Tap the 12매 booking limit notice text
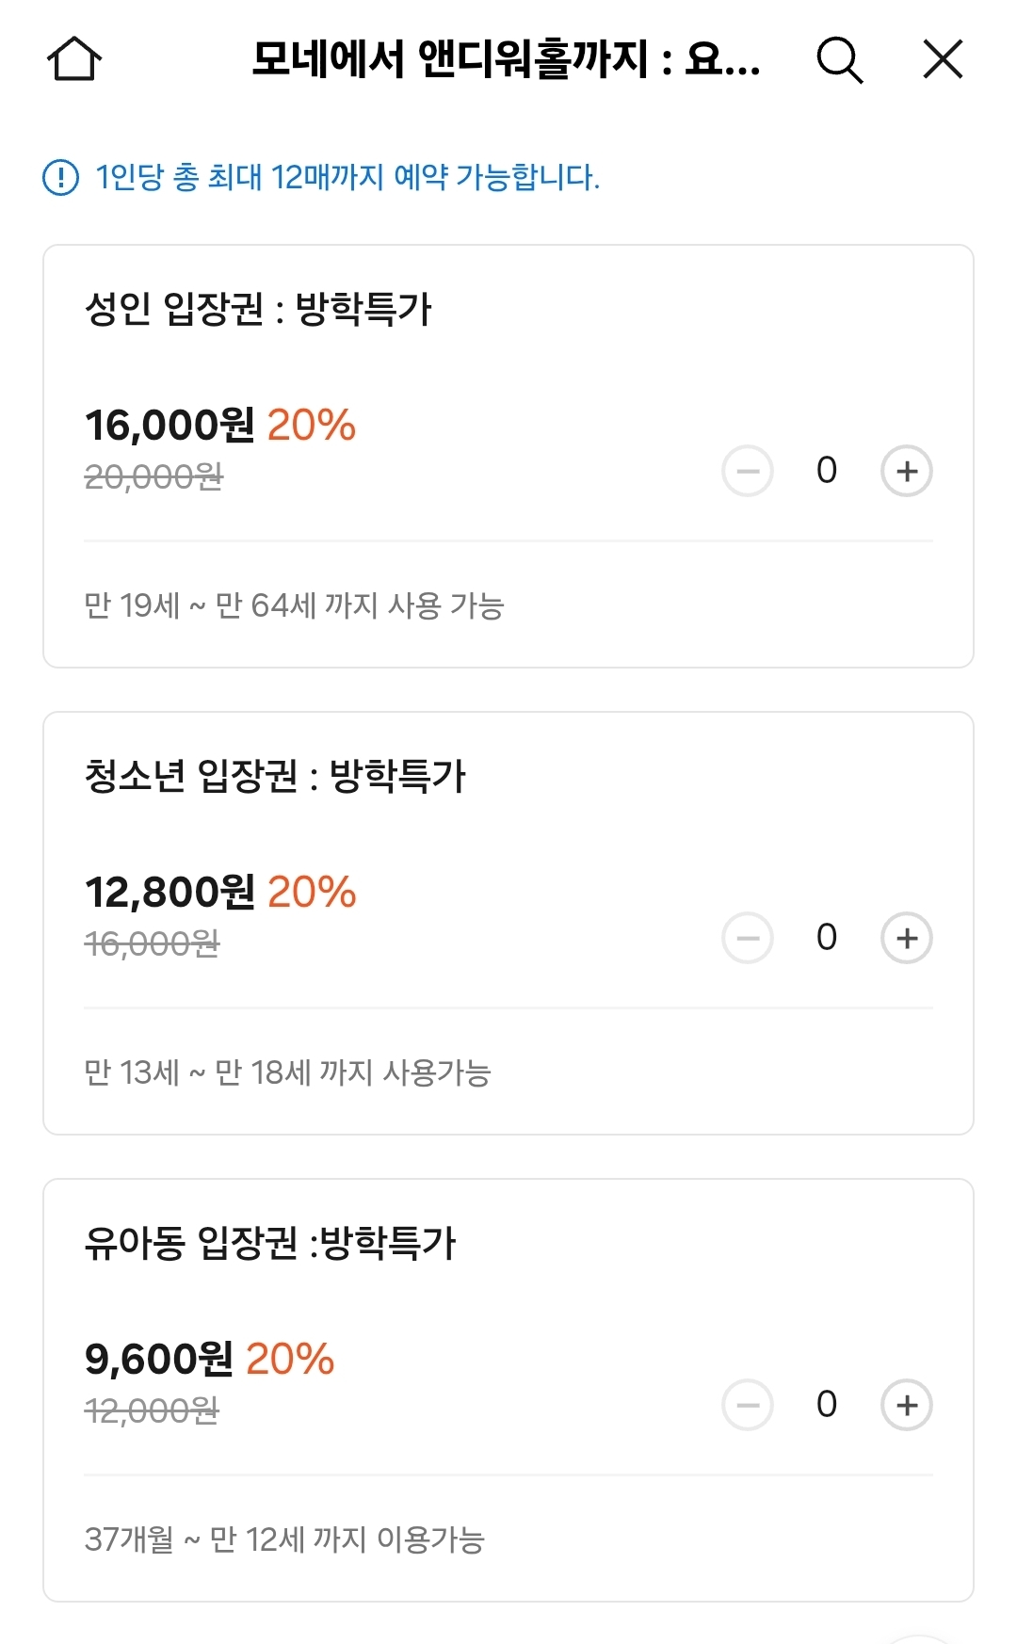 coord(347,177)
